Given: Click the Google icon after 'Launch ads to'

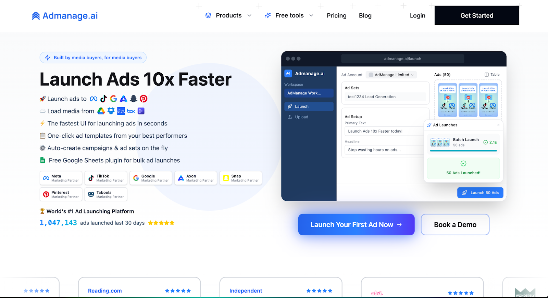Looking at the screenshot, I should pos(113,99).
